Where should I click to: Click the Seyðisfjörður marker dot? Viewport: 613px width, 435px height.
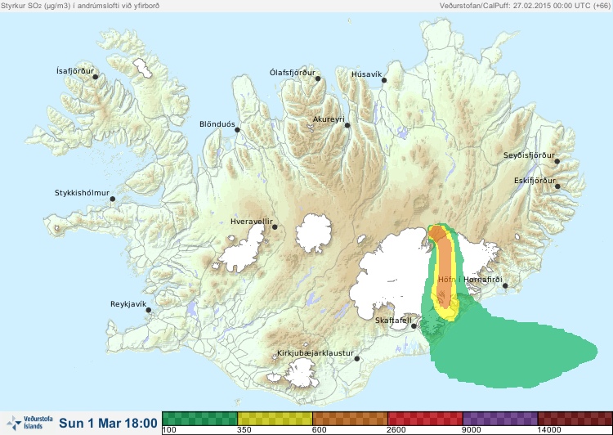pyautogui.click(x=557, y=161)
